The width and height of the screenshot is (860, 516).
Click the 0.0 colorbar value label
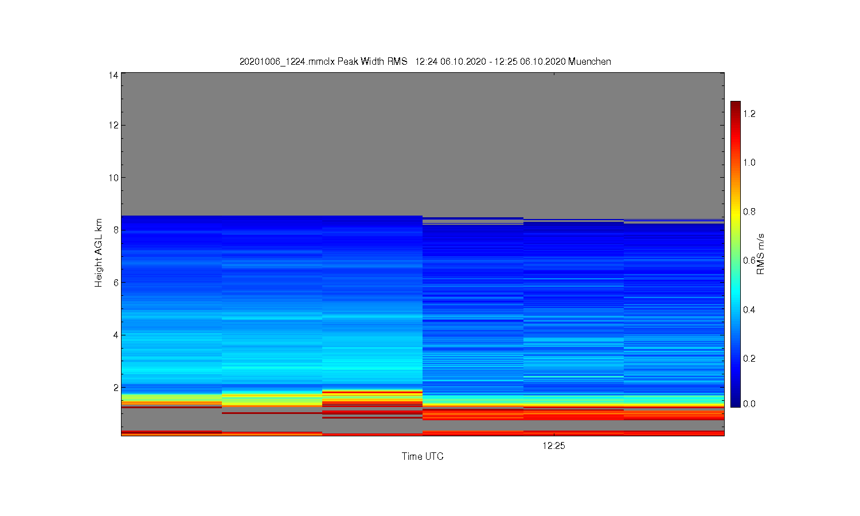point(749,404)
